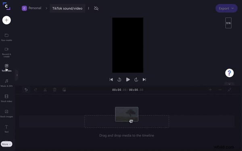Open the Your media panel
This screenshot has width=242, height=151.
[6, 37]
